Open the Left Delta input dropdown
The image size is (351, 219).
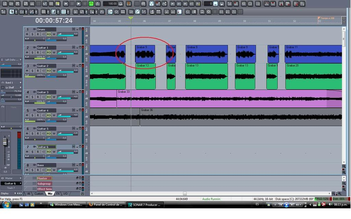click(x=11, y=60)
